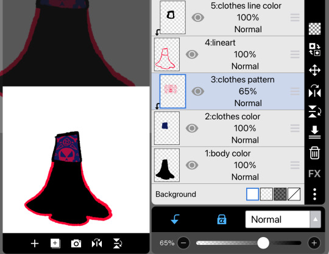Grab reorder handle of 2:clothes color
The image size is (329, 254).
[x=295, y=129]
